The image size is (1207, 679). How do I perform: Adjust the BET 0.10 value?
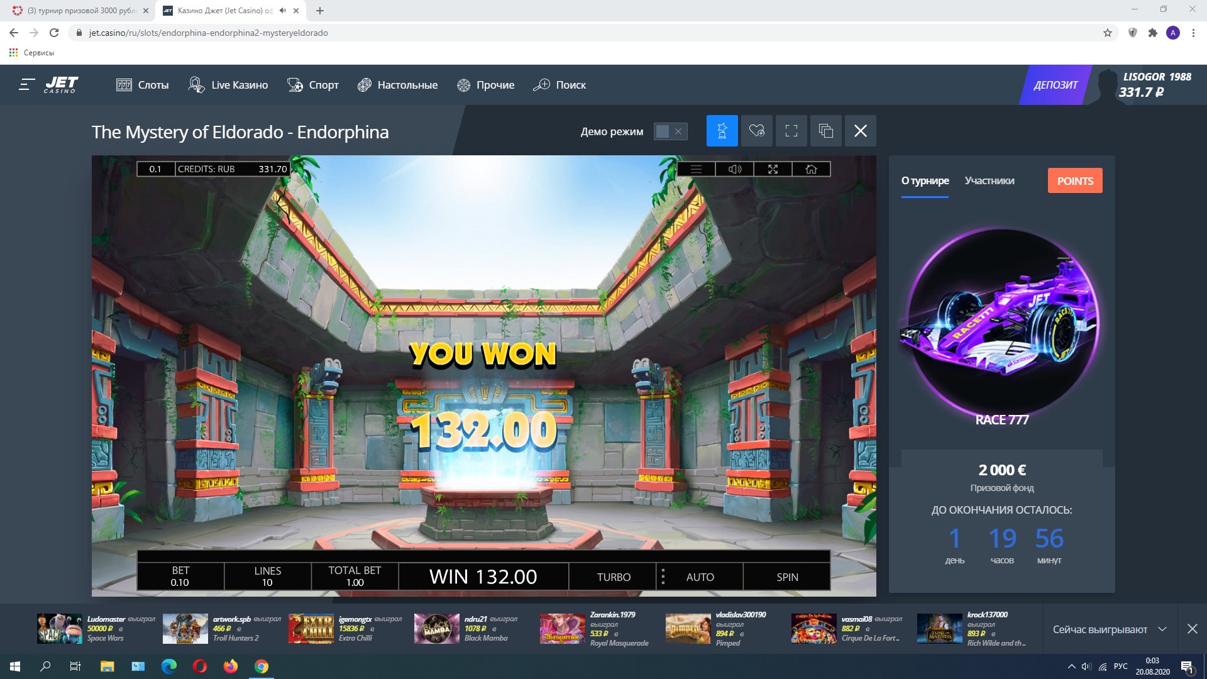pyautogui.click(x=180, y=577)
